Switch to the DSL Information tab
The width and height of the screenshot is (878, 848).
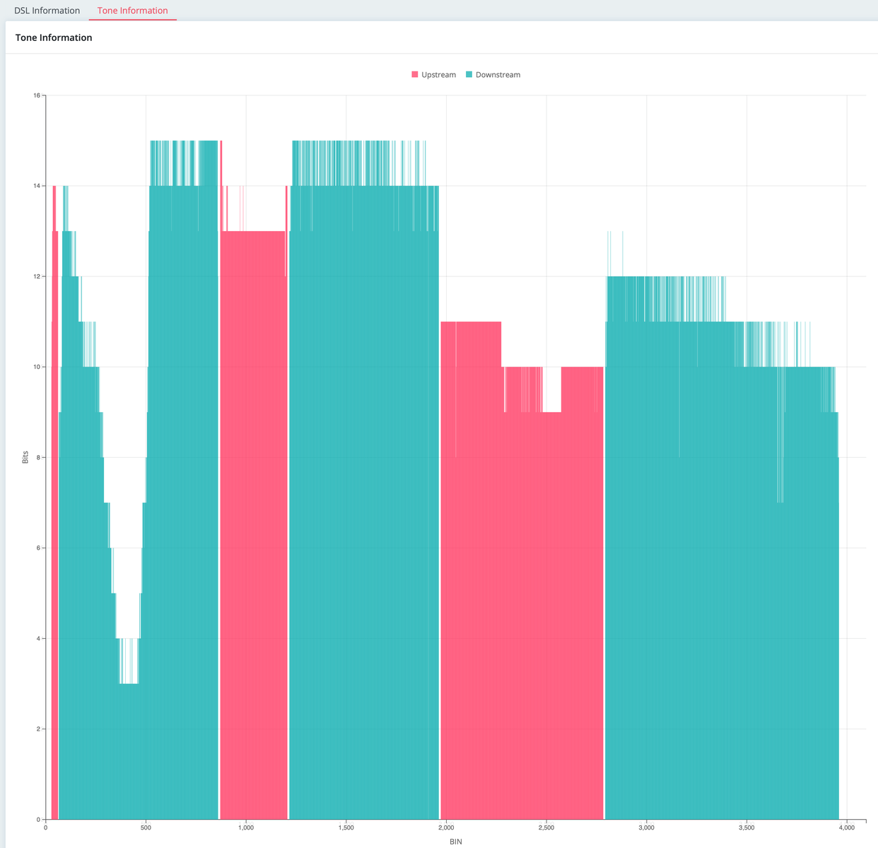tap(47, 11)
